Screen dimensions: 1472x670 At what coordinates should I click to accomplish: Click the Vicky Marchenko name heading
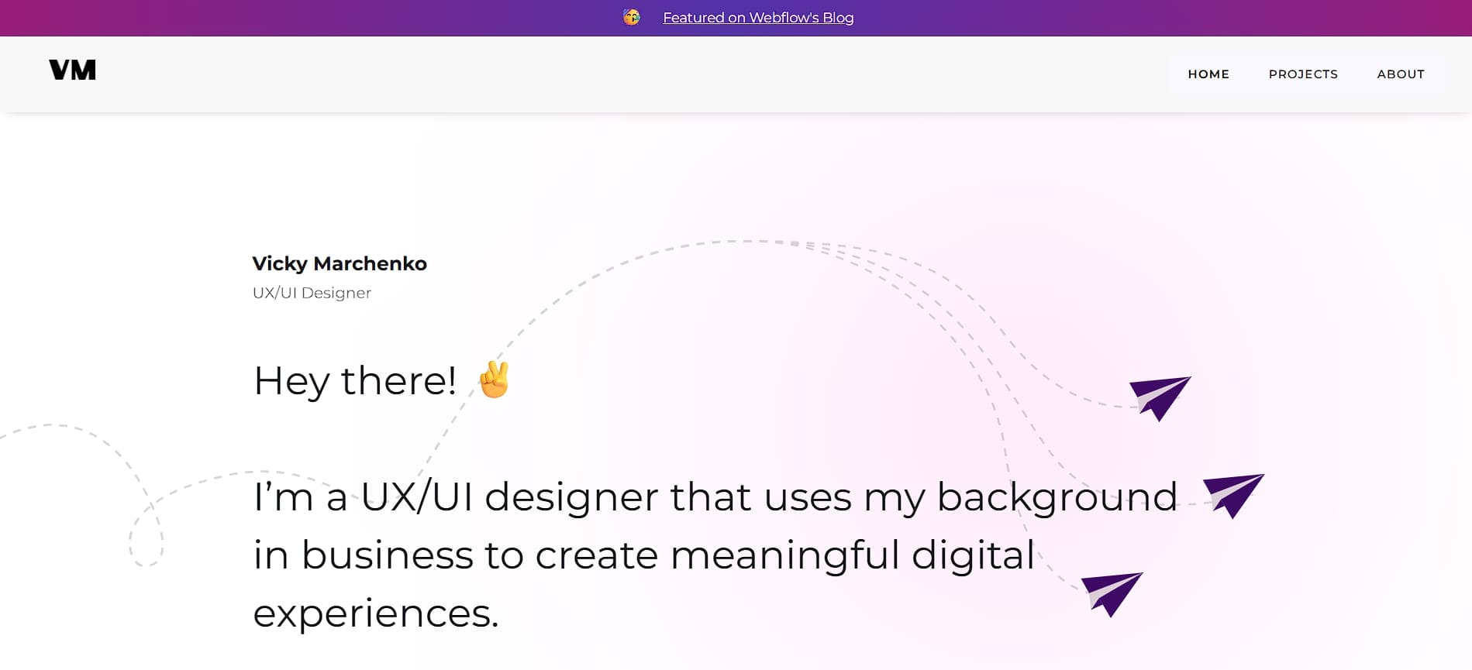pos(340,263)
